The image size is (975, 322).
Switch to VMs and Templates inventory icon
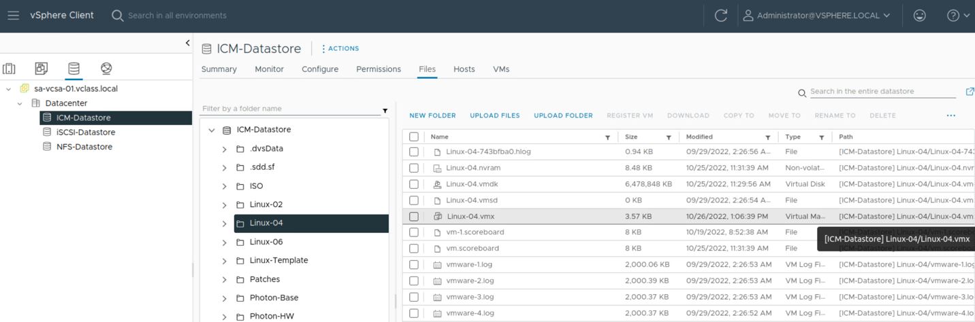pos(42,69)
